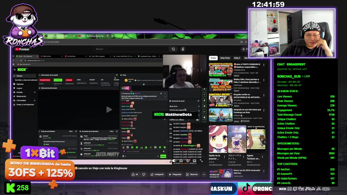Open the Nuevo set de ZEUS thumbnail

(x=220, y=173)
